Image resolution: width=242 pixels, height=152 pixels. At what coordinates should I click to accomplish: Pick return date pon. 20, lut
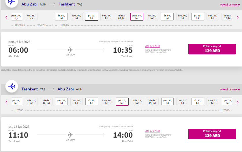tap(167, 102)
